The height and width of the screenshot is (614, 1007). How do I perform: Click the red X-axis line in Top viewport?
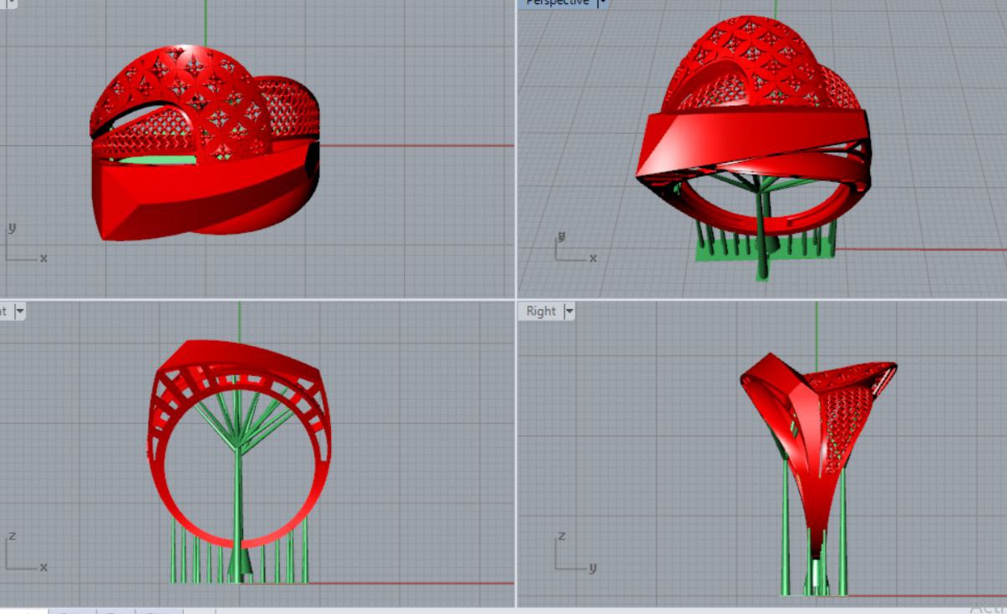pyautogui.click(x=418, y=145)
